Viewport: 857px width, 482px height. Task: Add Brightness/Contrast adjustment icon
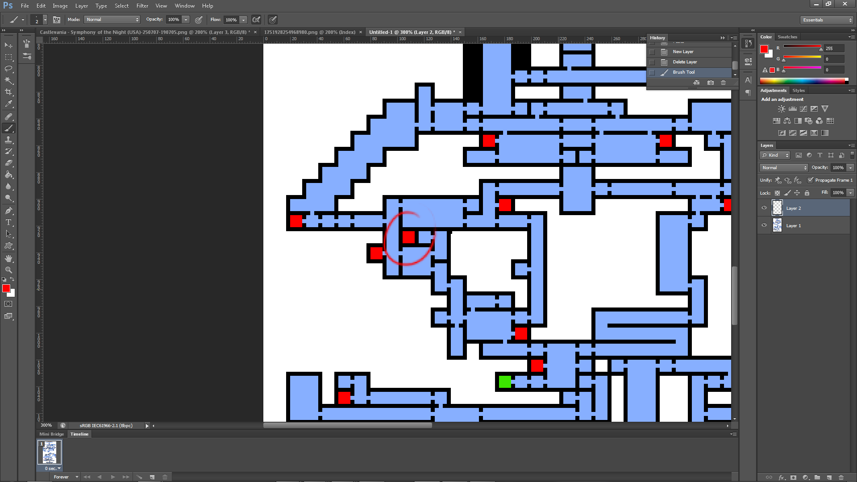(x=782, y=109)
